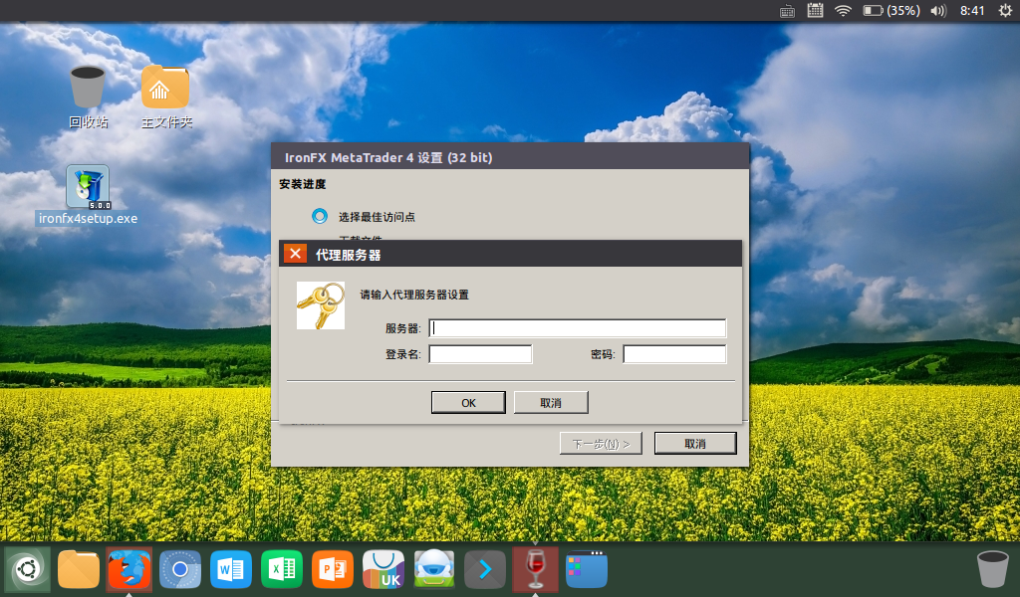Screen dimensions: 1020x597
Task: Open the Excel app in the dock
Action: tap(282, 570)
